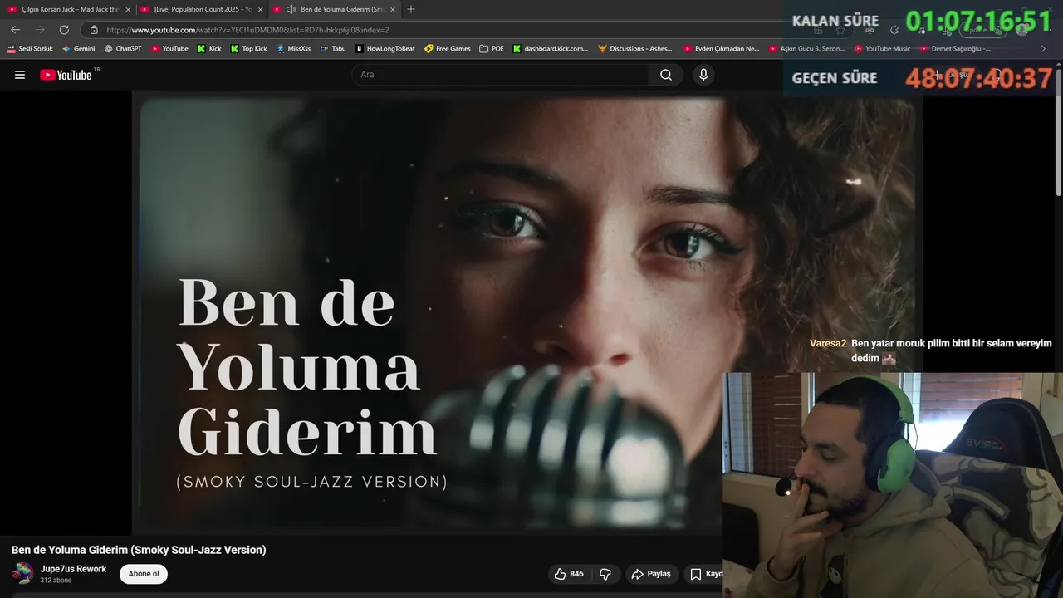The height and width of the screenshot is (598, 1063).
Task: Focus the YouTube Ara search field
Action: tap(501, 75)
